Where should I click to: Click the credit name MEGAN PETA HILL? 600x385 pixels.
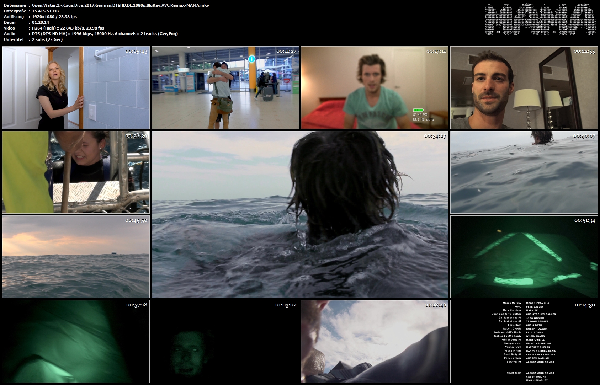tap(538, 303)
